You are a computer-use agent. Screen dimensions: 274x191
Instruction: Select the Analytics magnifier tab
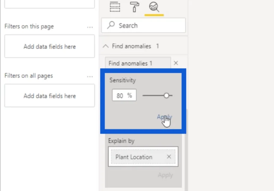tap(154, 7)
